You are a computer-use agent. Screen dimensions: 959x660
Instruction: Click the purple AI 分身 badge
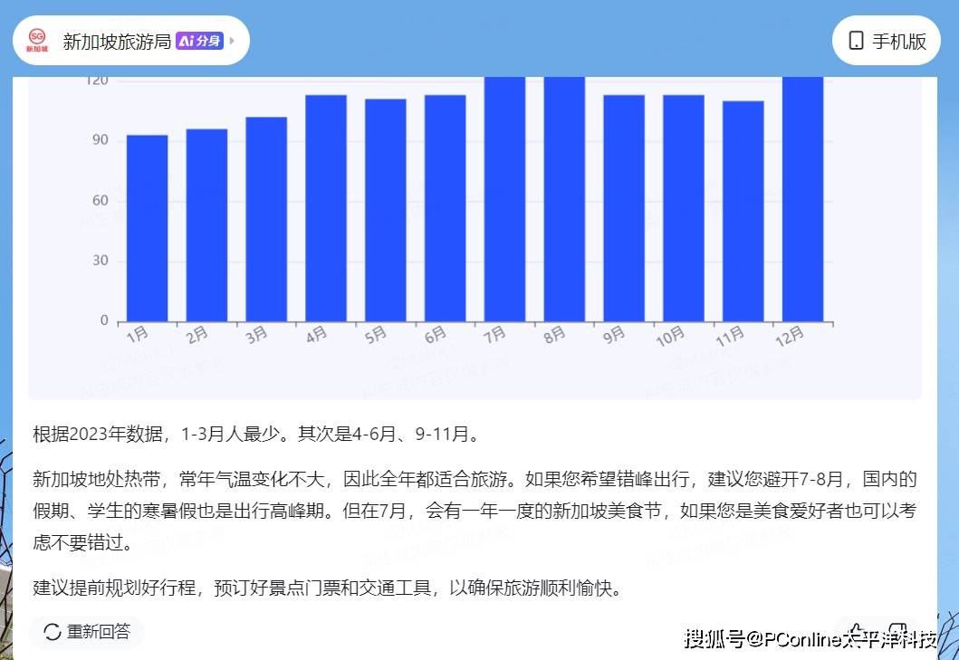pyautogui.click(x=199, y=41)
